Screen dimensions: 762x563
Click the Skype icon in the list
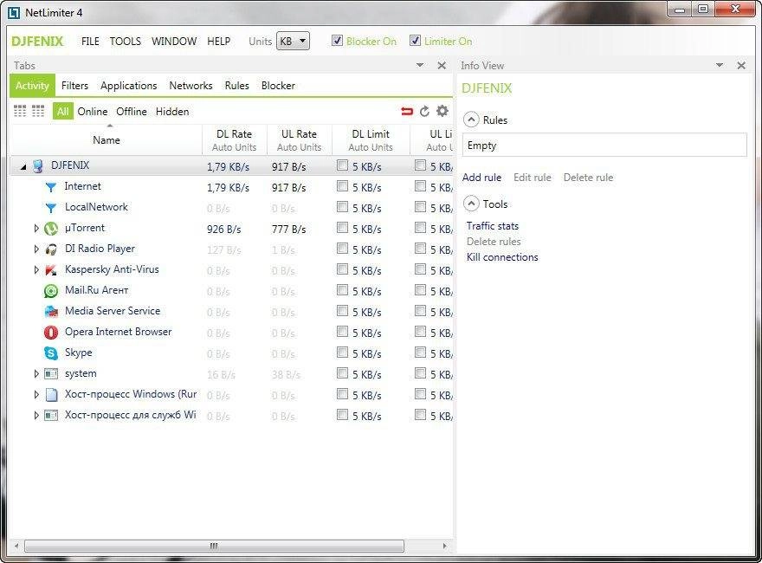(51, 353)
